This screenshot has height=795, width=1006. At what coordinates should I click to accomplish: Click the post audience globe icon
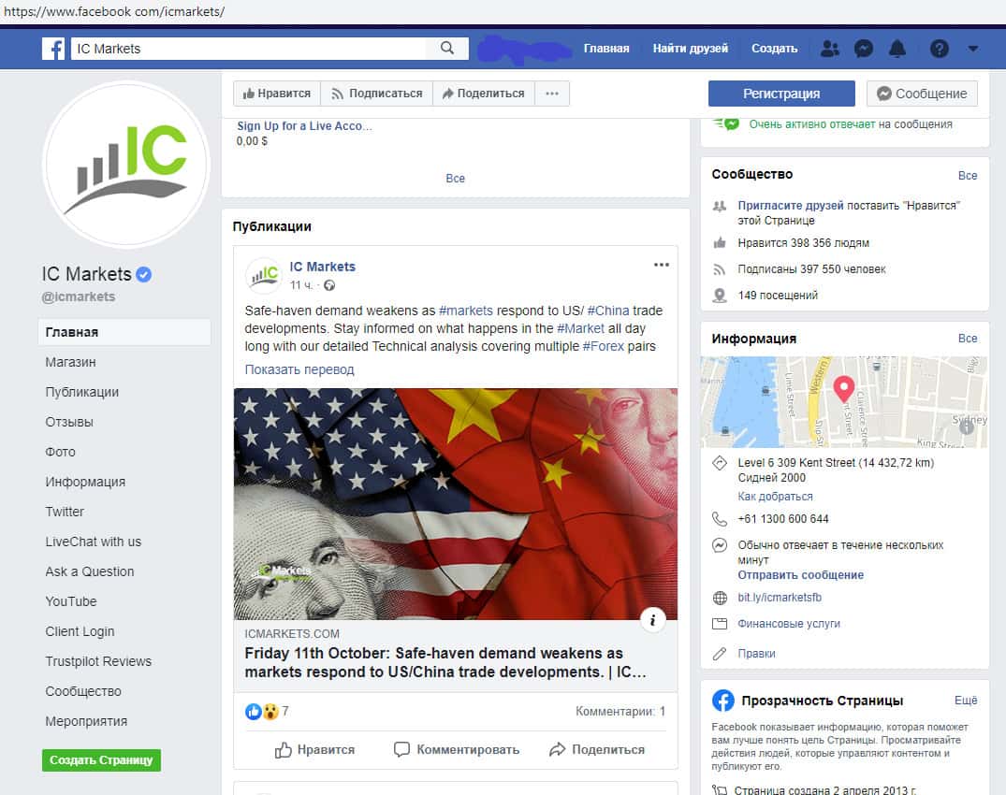[x=329, y=285]
